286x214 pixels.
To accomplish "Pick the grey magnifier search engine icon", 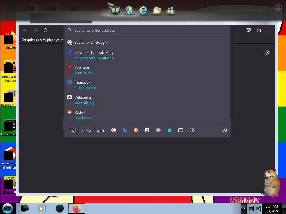I will pos(158,130).
